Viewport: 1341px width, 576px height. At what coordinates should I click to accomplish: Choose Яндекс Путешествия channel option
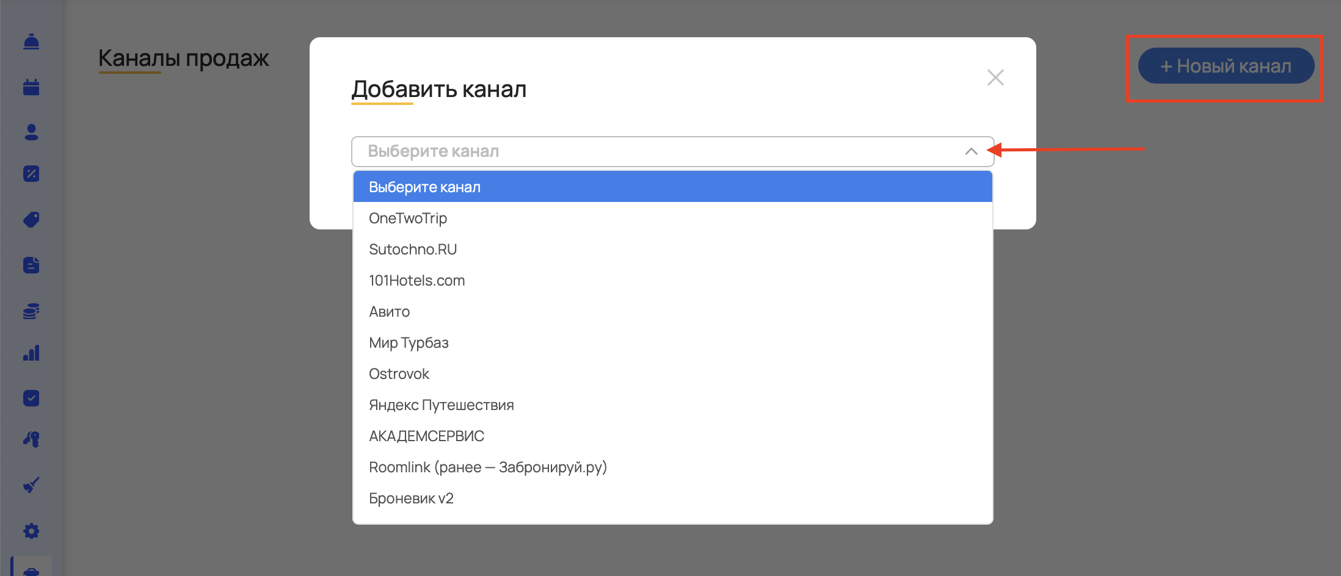441,405
